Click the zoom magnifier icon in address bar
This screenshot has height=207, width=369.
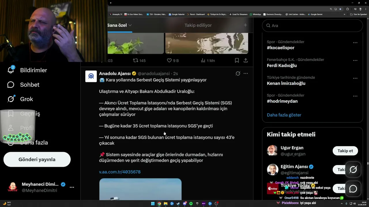click(x=331, y=9)
